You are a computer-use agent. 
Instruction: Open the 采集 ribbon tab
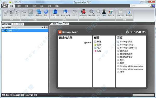[x=57, y=6]
